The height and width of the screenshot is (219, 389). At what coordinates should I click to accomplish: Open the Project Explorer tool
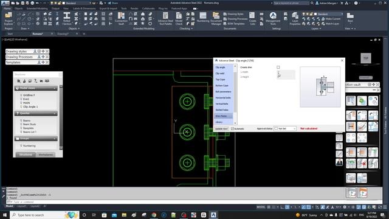click(x=9, y=19)
